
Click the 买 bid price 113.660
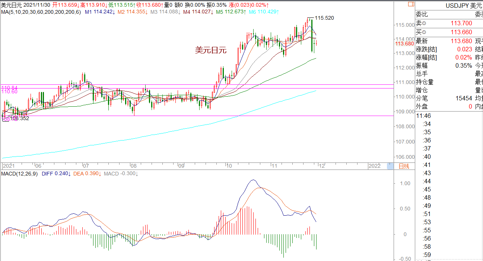point(461,32)
